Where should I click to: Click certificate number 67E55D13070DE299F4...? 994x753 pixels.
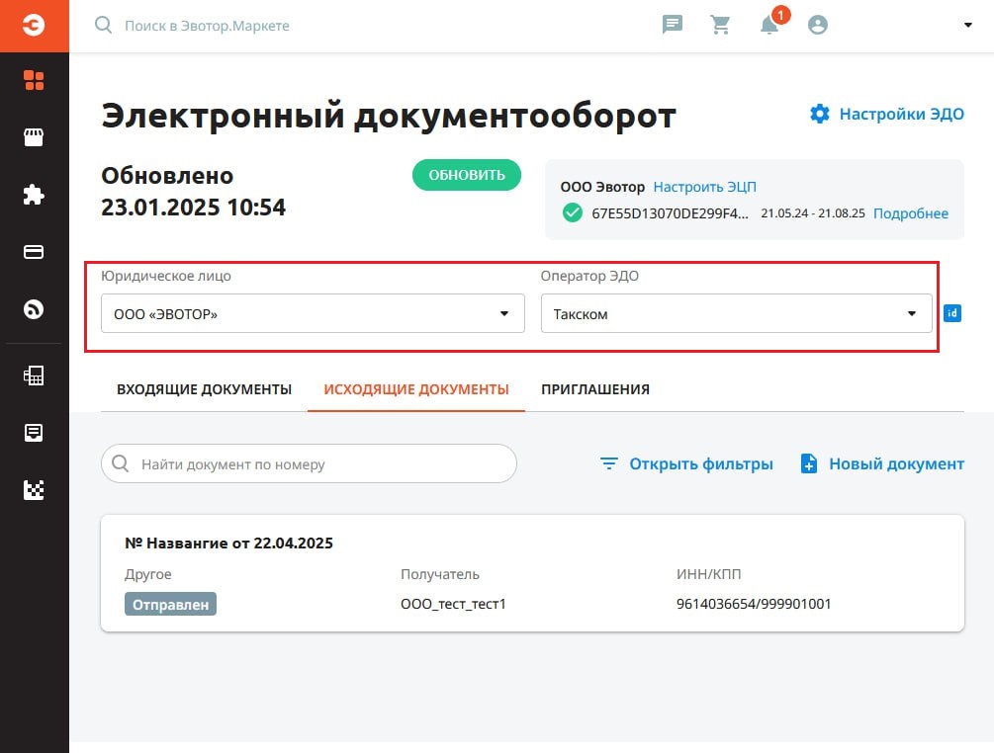pyautogui.click(x=670, y=213)
